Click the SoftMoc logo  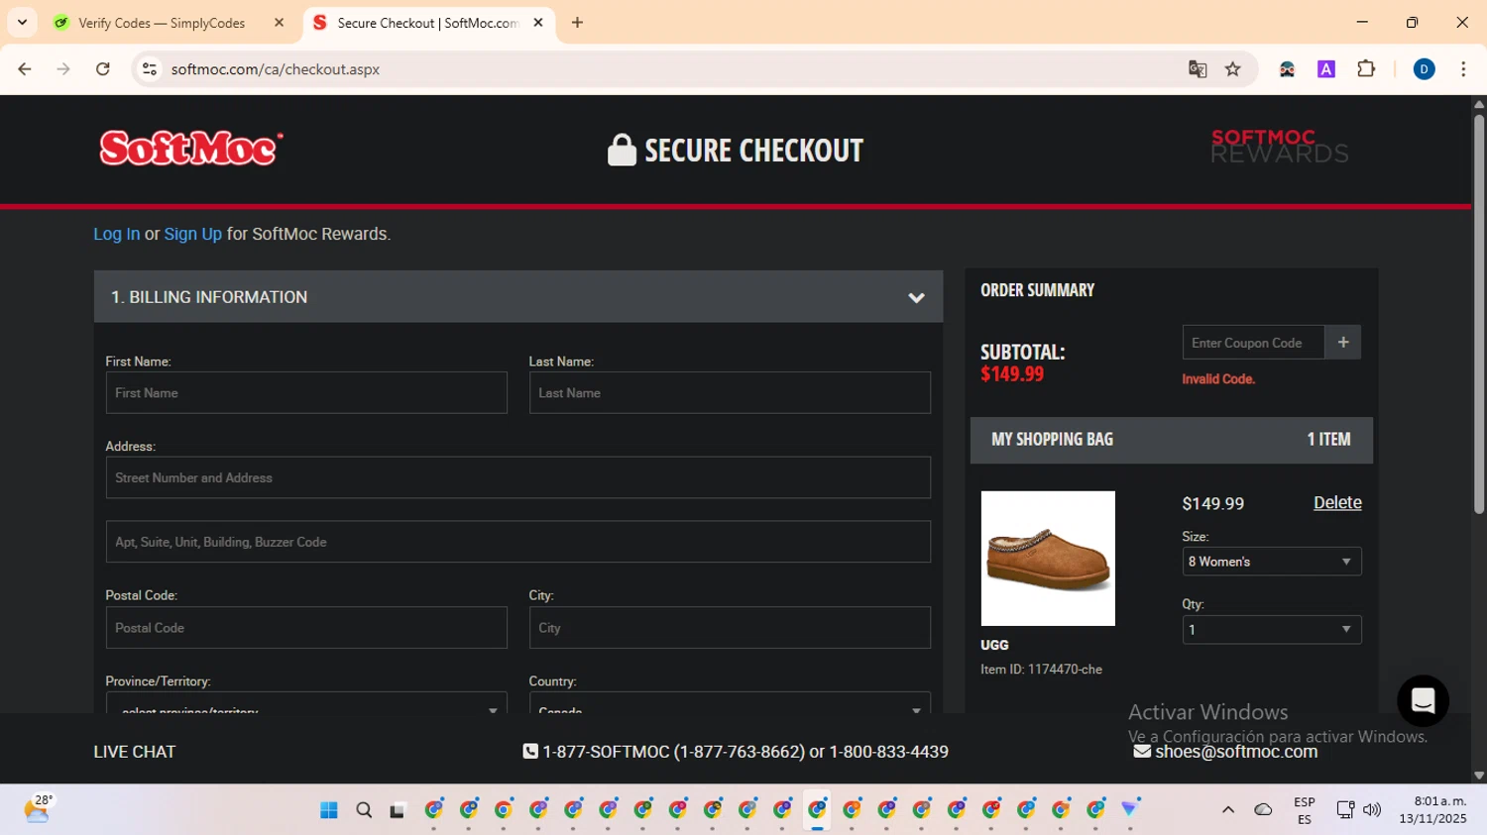(x=191, y=149)
